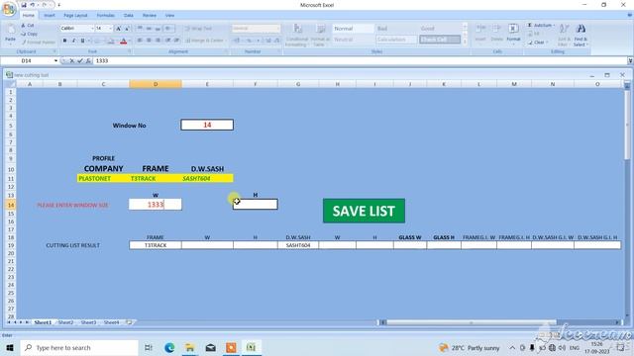Image resolution: width=634 pixels, height=356 pixels.
Task: Open the Data ribbon tab
Action: tap(129, 16)
